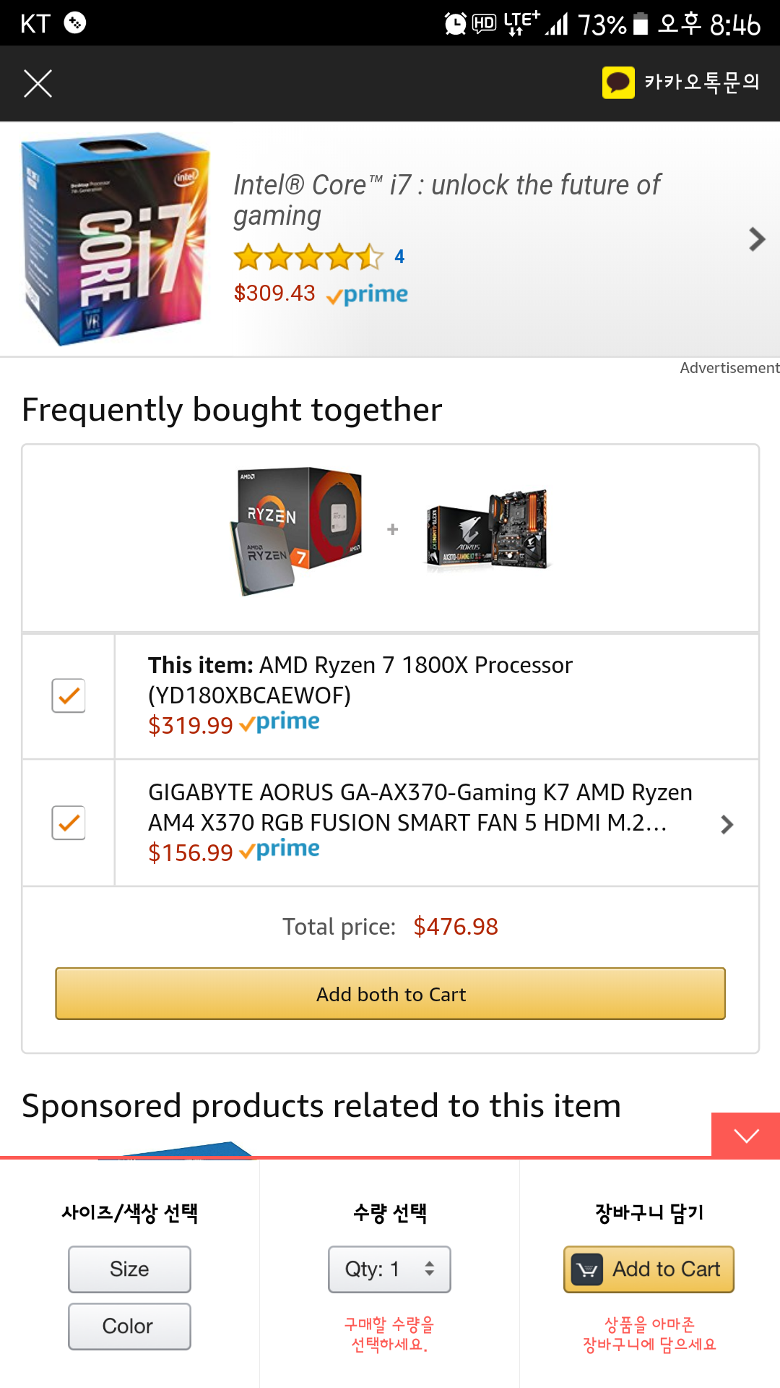Choose the Size option button

pyautogui.click(x=129, y=1269)
